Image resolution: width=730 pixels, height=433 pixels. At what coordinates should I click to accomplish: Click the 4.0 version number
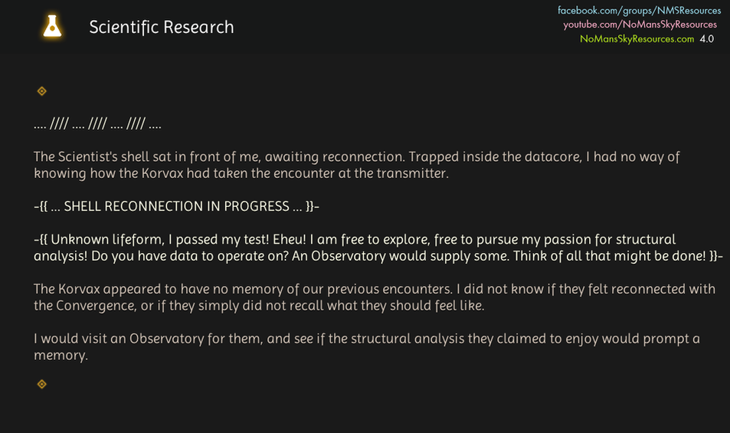pos(706,39)
